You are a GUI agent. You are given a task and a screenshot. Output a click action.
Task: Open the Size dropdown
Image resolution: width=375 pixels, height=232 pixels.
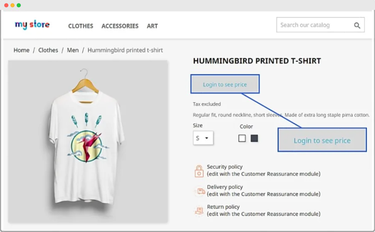(x=203, y=138)
